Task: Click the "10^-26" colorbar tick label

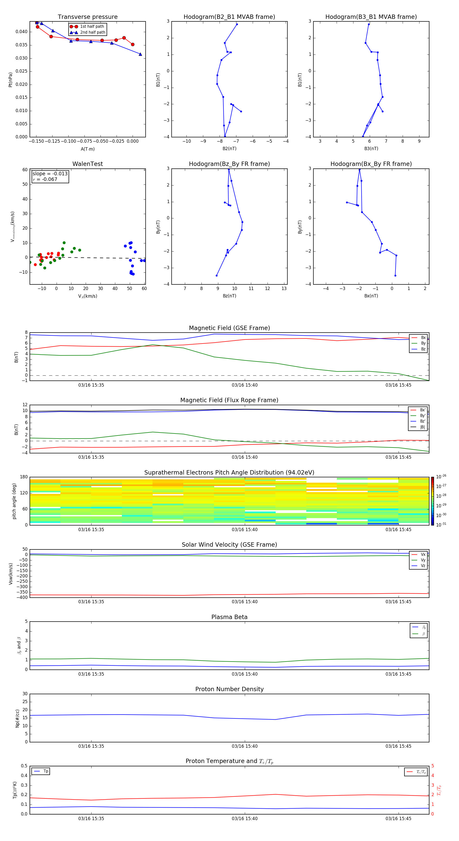Action: tap(441, 477)
